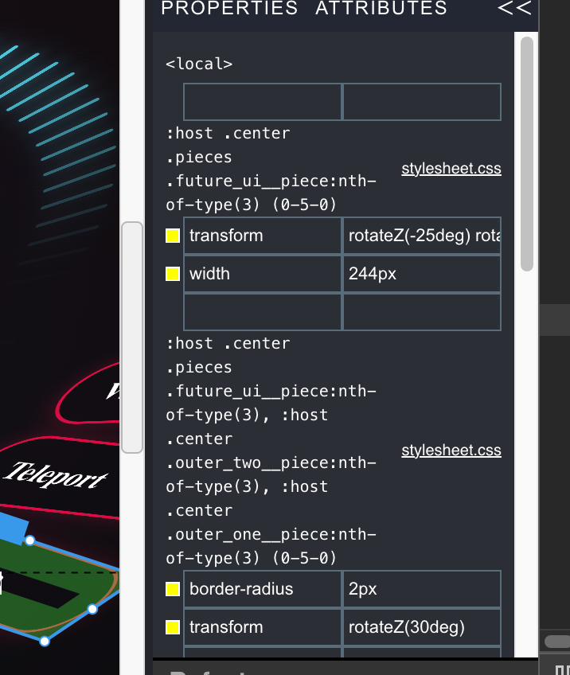Click empty value field under <local>
Image resolution: width=570 pixels, height=675 pixels.
(x=422, y=102)
